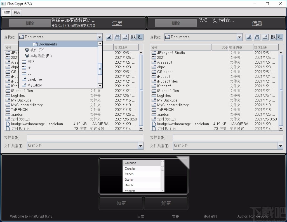Expand the left 查找 location dropdown
Screen dimensions: 287x222
pyautogui.click(x=100, y=37)
